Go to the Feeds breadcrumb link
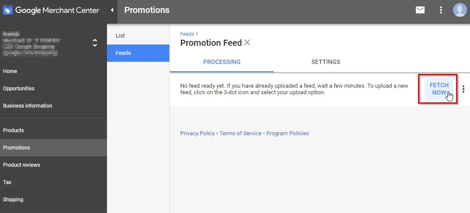Viewport: 470px width, 213px height. 187,34
